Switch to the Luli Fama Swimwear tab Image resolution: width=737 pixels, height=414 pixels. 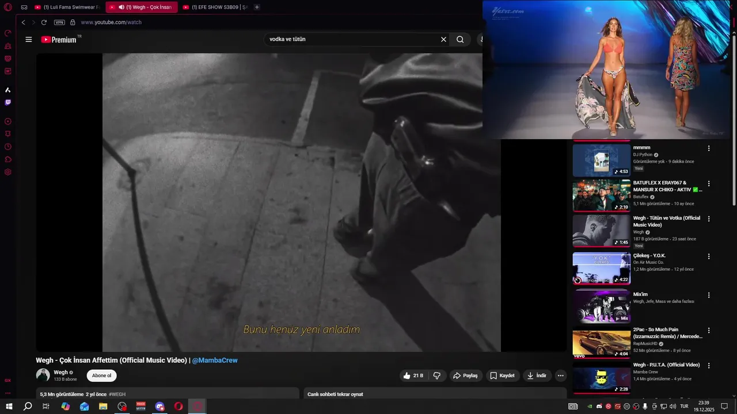[x=67, y=7]
